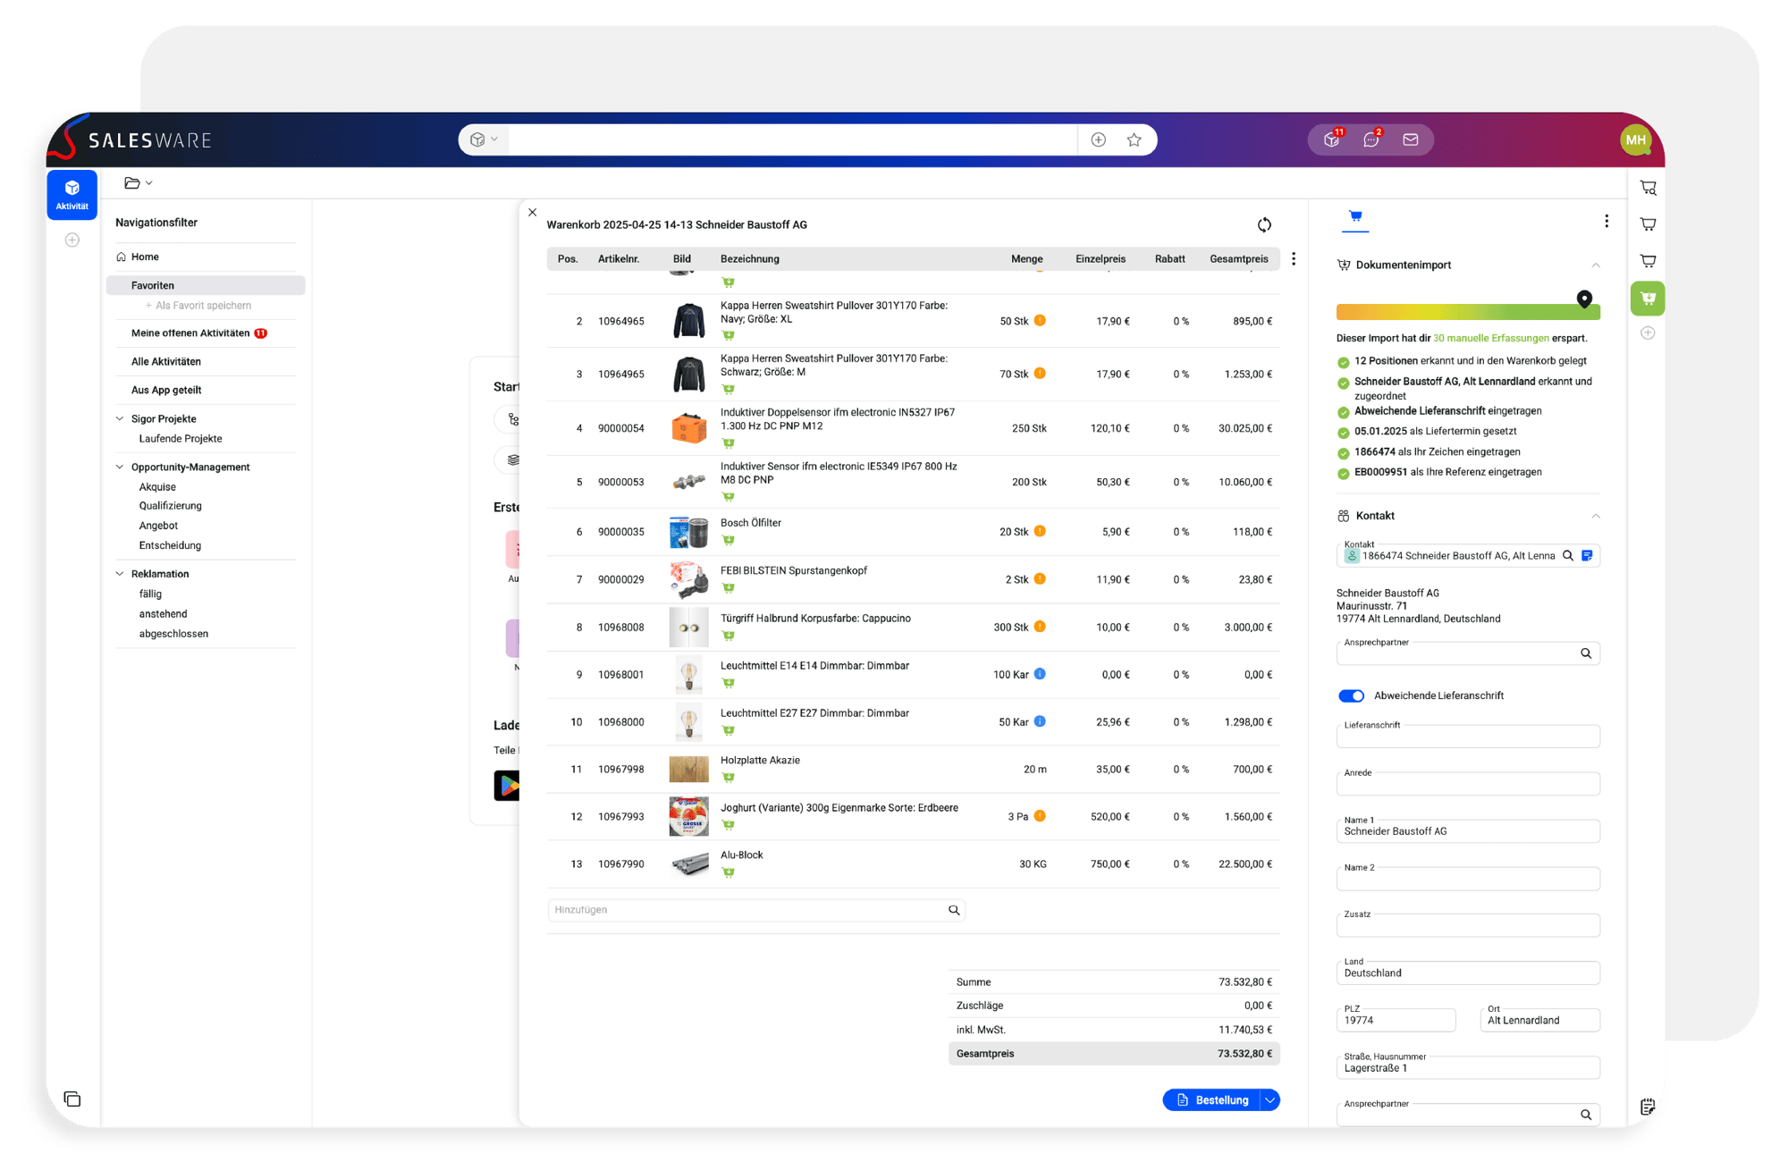Open the chat notifications icon with badge 2
The width and height of the screenshot is (1788, 1154).
click(1371, 140)
